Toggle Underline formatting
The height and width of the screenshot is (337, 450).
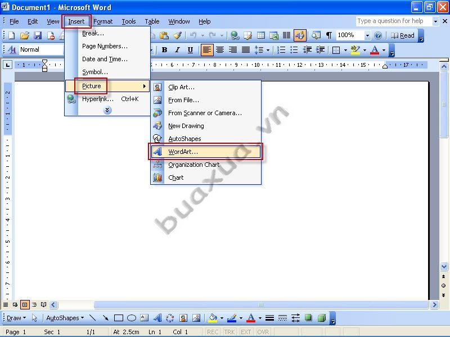click(190, 50)
